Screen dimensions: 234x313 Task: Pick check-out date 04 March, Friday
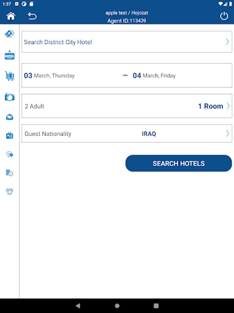coord(154,75)
